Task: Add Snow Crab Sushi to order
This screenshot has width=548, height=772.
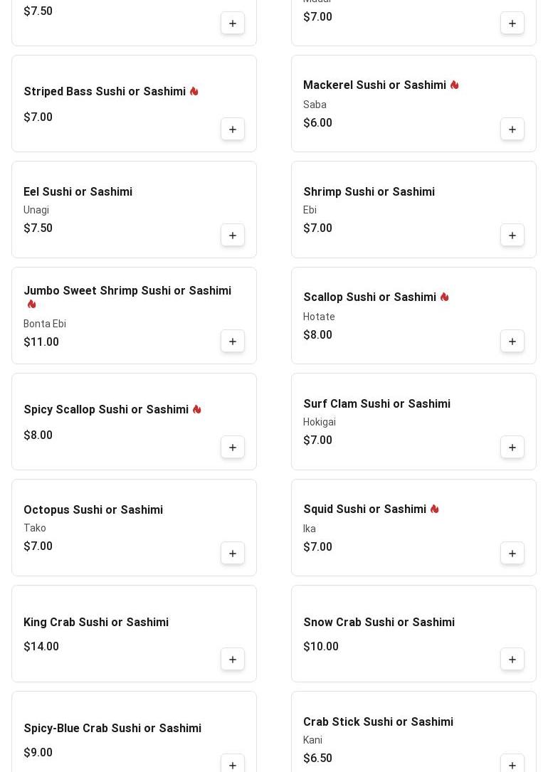Action: (512, 660)
